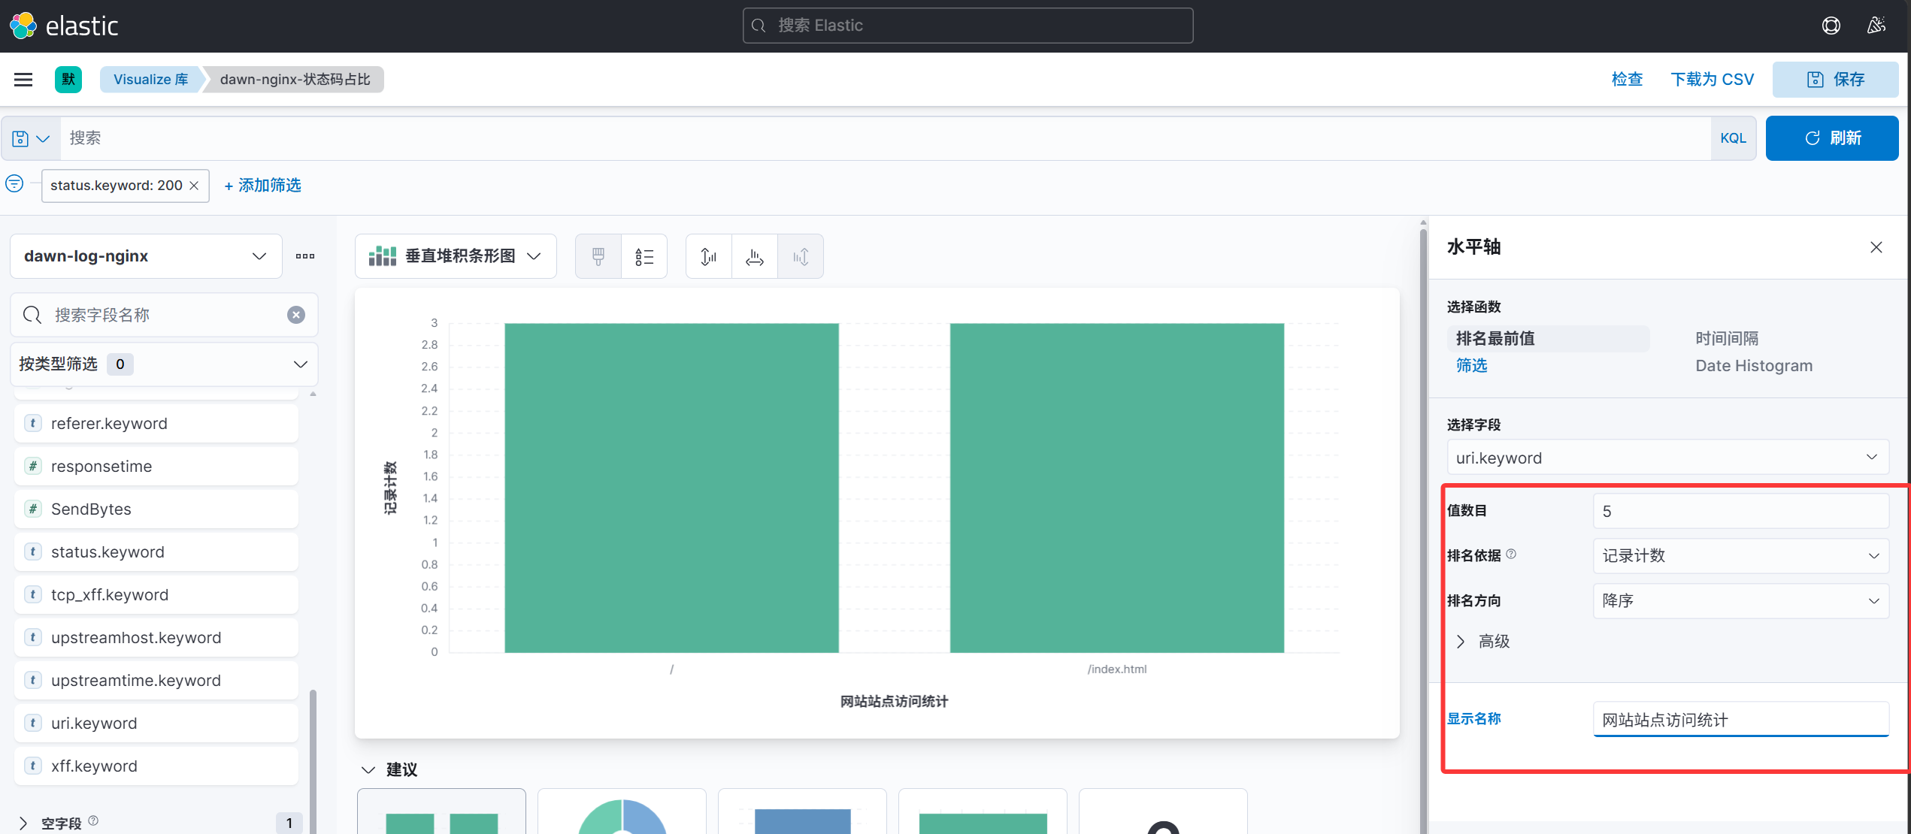
Task: Click the 值数目 input field
Action: point(1740,512)
